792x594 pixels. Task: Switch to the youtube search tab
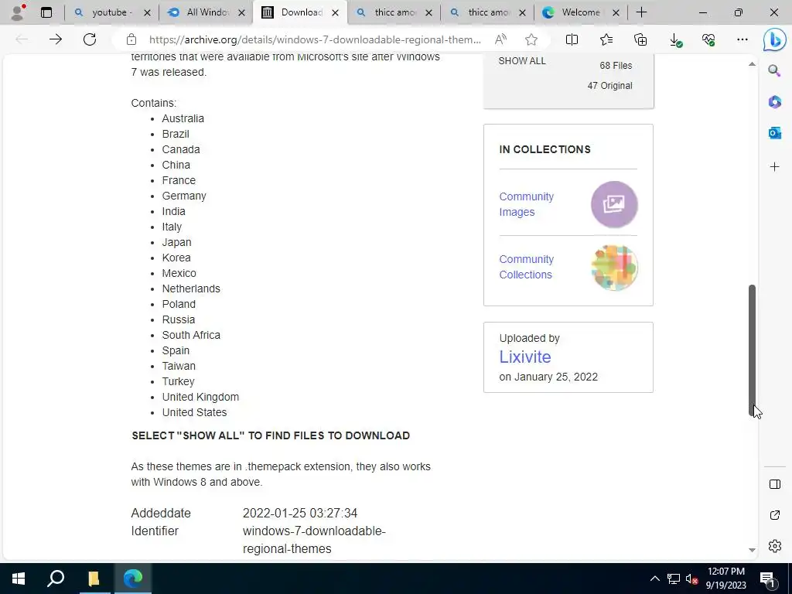coord(110,12)
